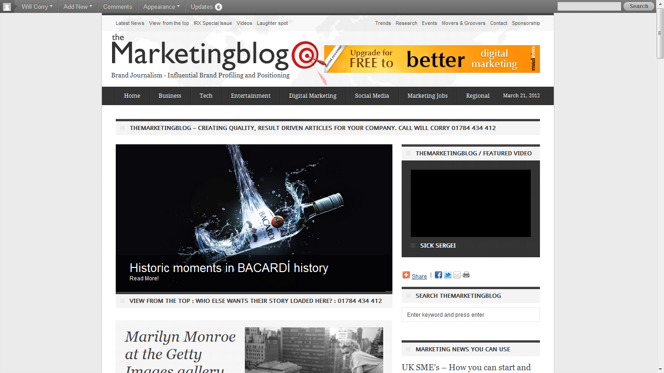Play the Sick Sergei featured video

click(470, 203)
